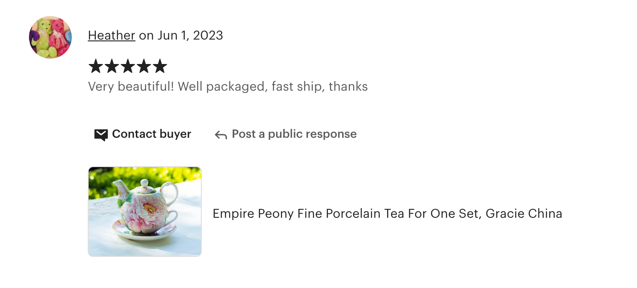This screenshot has height=288, width=637.
Task: Click the pink bear in Heather's avatar
Action: (x=58, y=36)
